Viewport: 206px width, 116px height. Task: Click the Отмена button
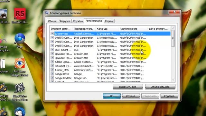(x=131, y=96)
